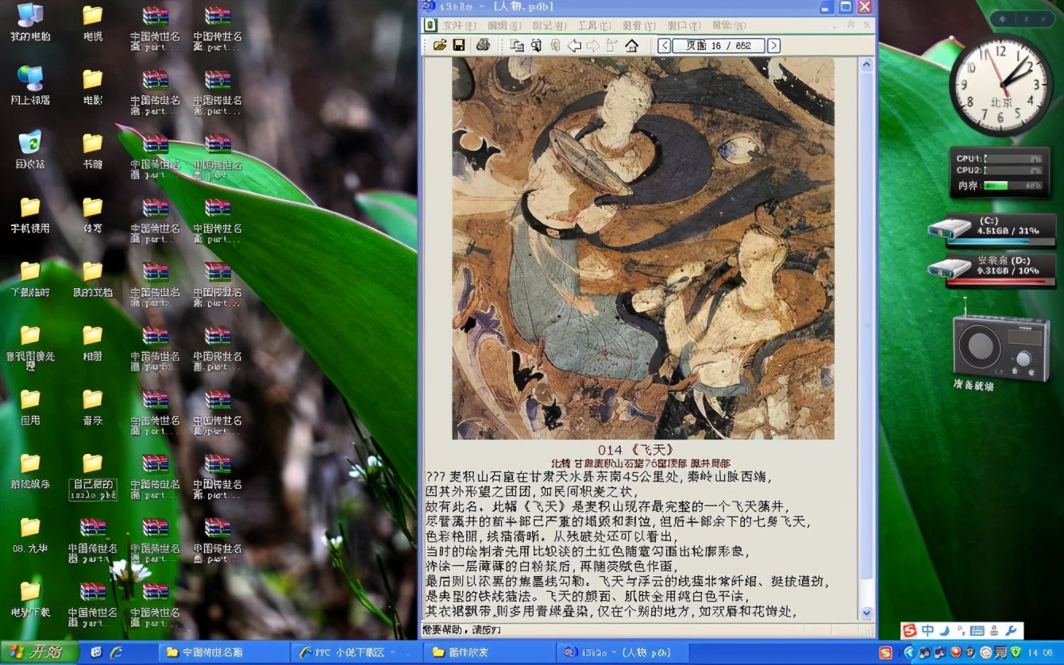Click the 014《飞天》painting image

[x=643, y=248]
